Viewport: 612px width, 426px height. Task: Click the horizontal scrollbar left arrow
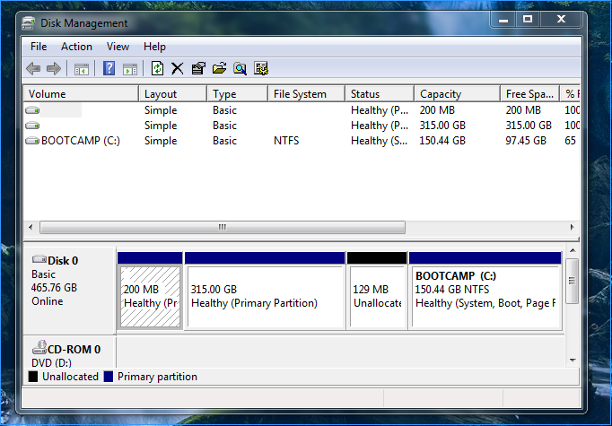[x=31, y=227]
